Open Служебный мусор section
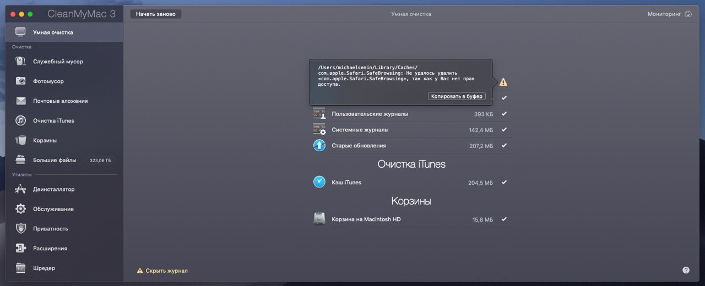 [x=64, y=62]
